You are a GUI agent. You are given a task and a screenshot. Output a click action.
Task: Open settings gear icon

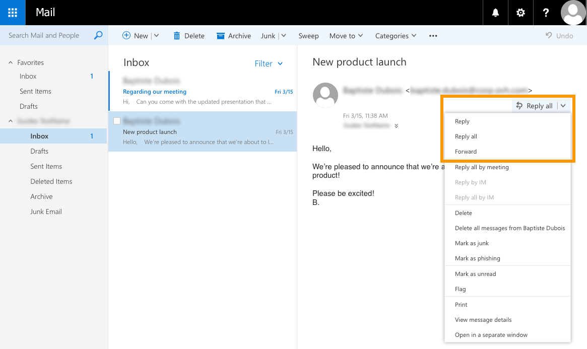tap(520, 13)
